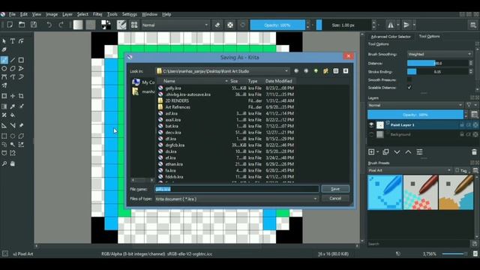Open the Filter menu
The image size is (480, 270).
click(x=97, y=14)
